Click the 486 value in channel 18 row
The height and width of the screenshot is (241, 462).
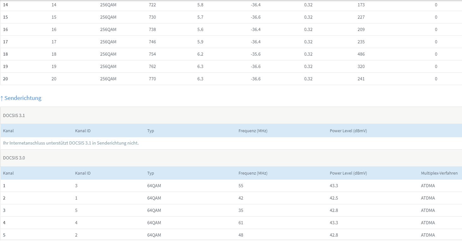point(361,54)
